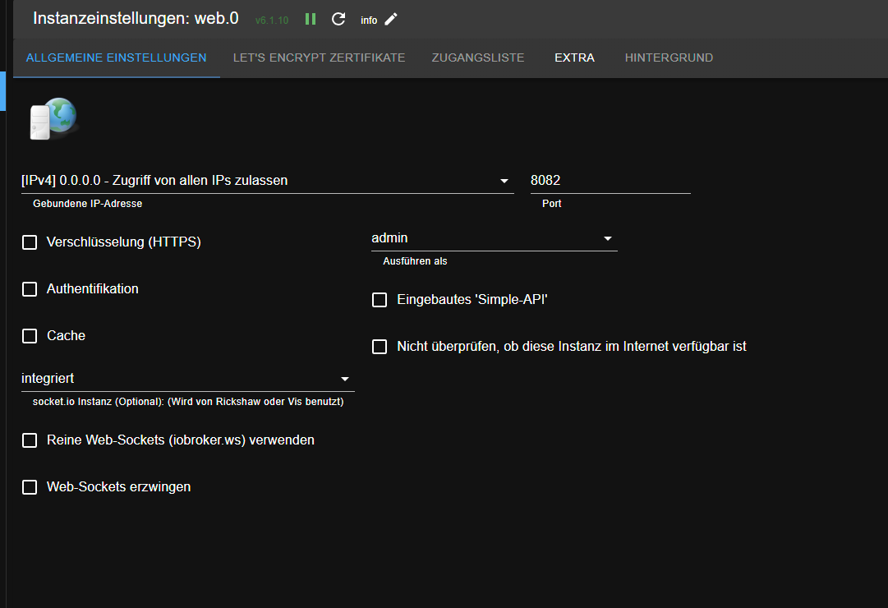888x608 pixels.
Task: Click the web adapter server globe icon
Action: 53,118
